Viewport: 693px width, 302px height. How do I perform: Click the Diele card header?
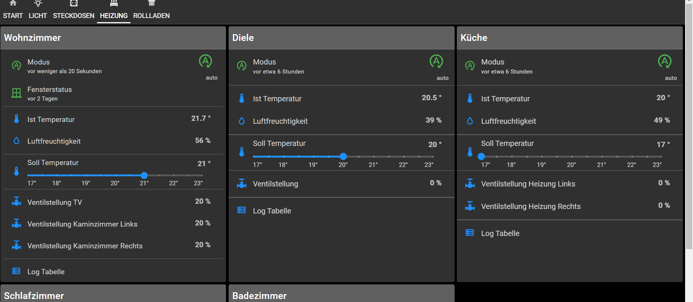coord(341,38)
